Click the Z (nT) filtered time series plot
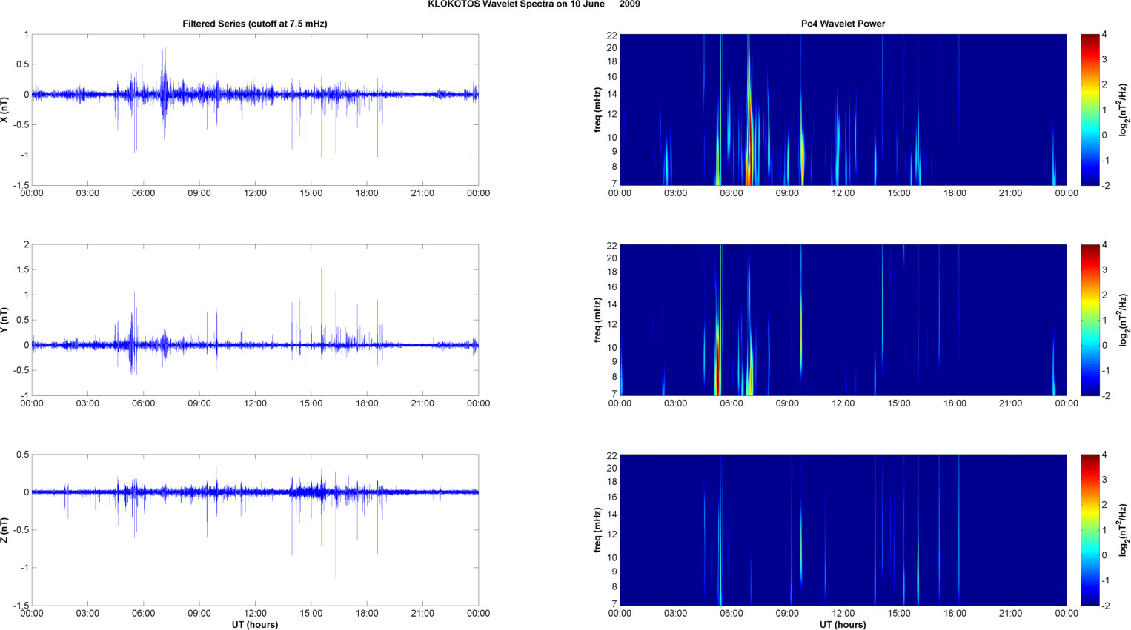 click(255, 529)
